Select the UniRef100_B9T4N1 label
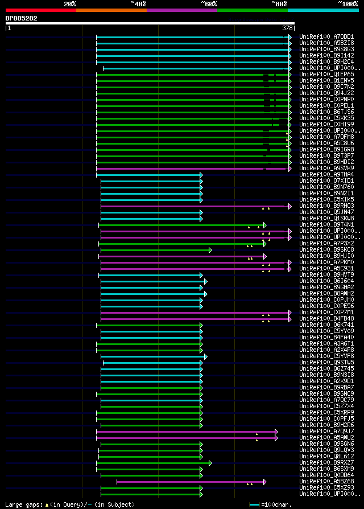Viewport: 364px width, 509px height. 326,225
